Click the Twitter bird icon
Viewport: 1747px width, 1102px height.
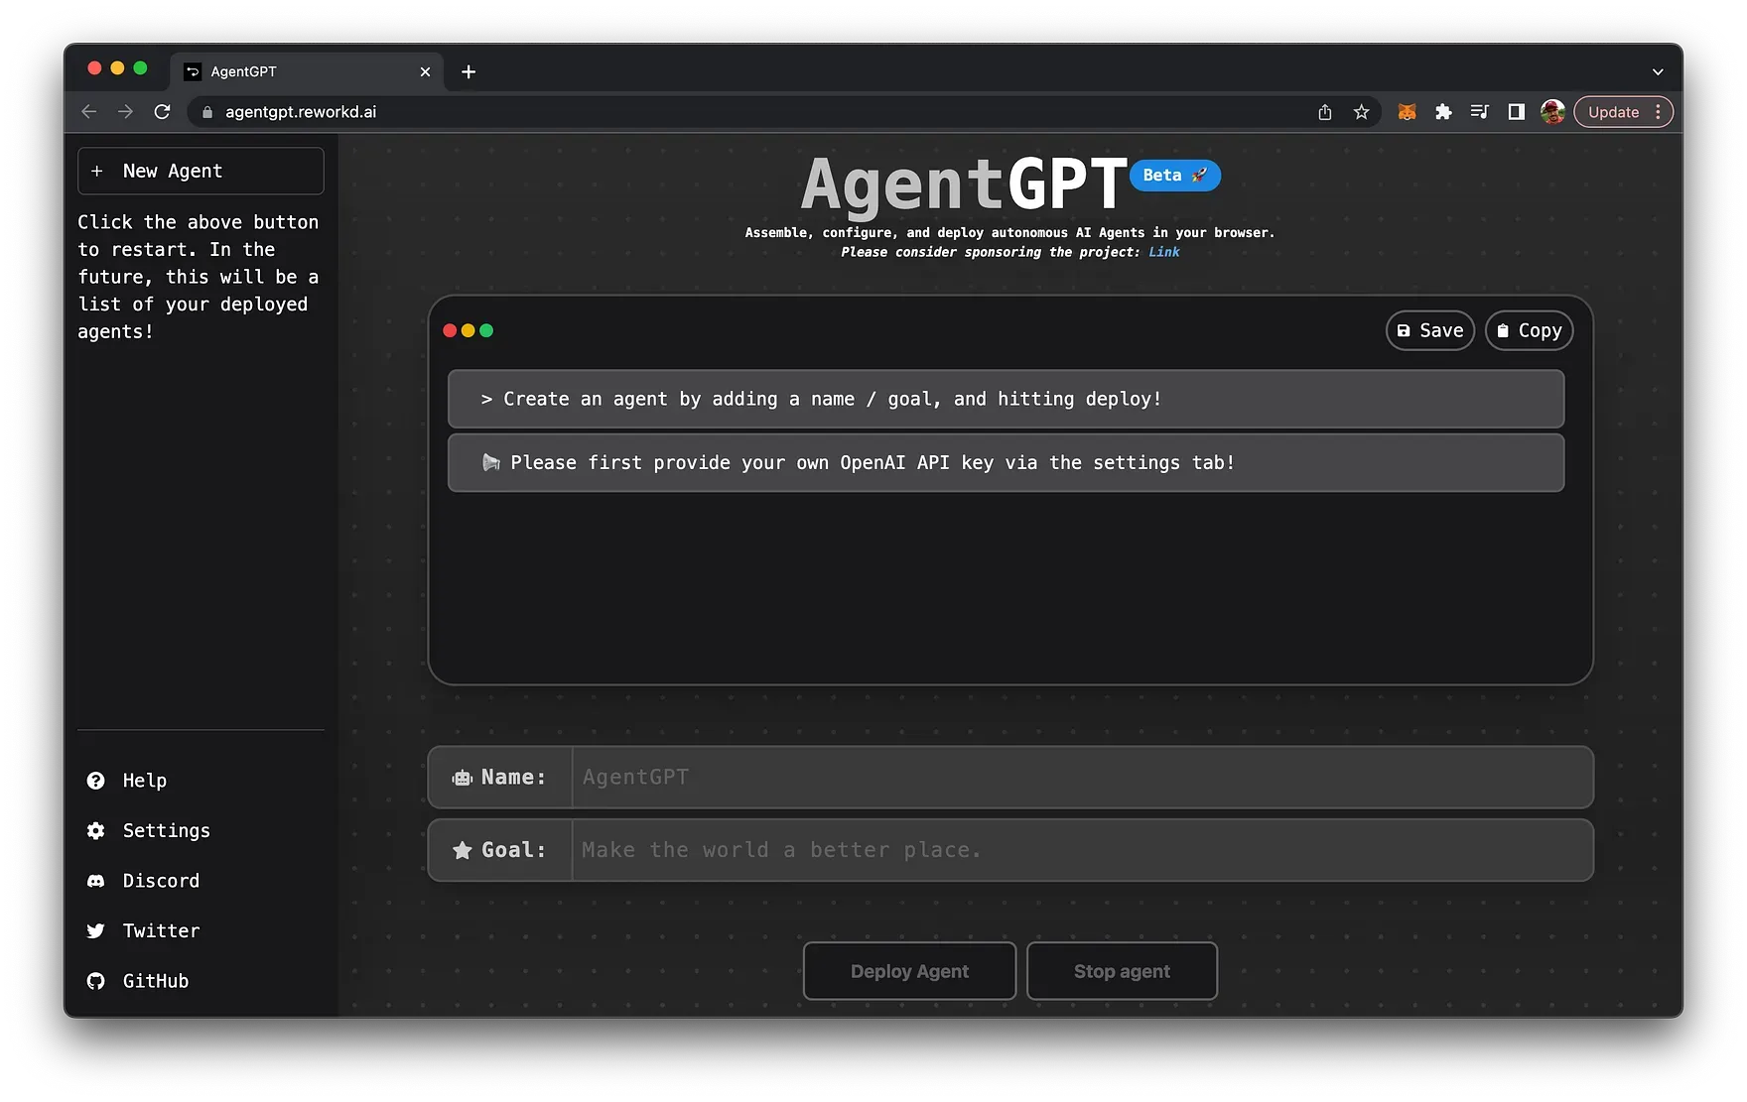click(95, 930)
